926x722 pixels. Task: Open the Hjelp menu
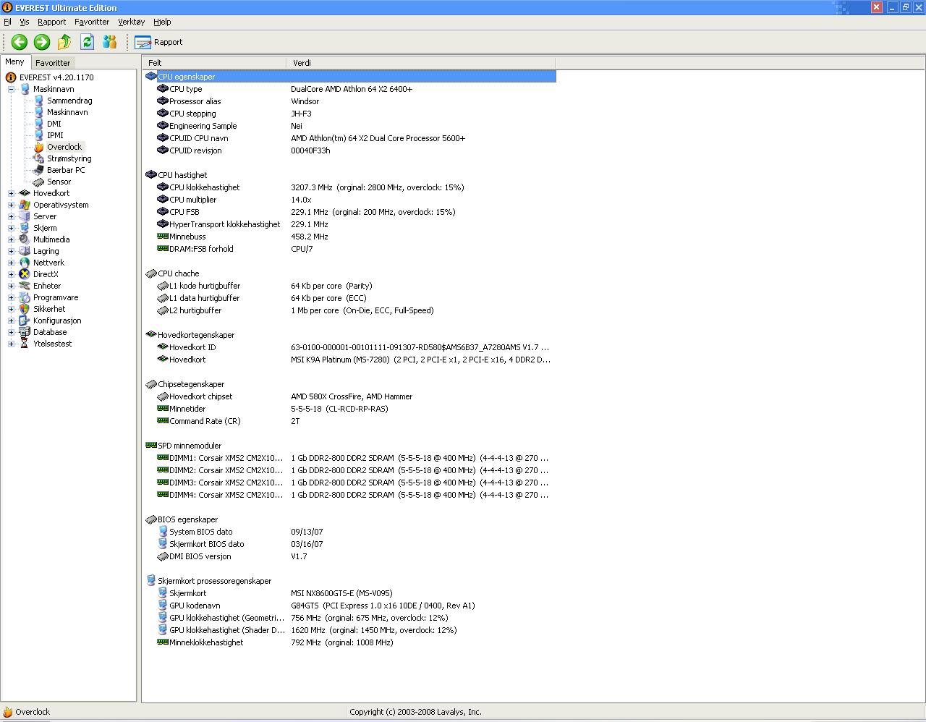pyautogui.click(x=162, y=22)
